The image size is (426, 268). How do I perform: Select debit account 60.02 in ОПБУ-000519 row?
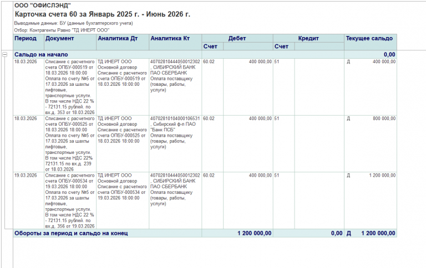point(212,87)
